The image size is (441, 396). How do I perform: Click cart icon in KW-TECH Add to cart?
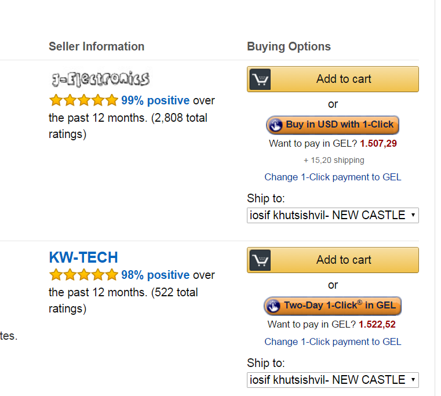(260, 260)
